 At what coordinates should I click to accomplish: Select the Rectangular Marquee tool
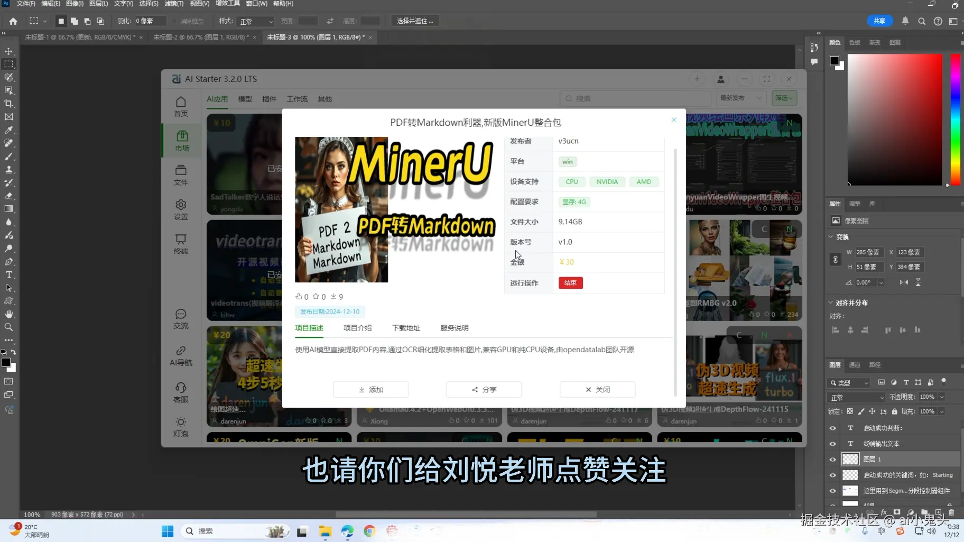tap(9, 64)
